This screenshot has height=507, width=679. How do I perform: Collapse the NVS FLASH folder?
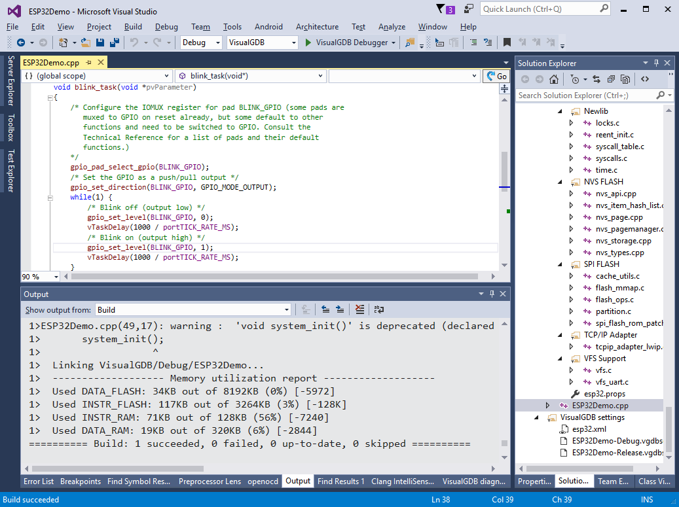(x=560, y=182)
